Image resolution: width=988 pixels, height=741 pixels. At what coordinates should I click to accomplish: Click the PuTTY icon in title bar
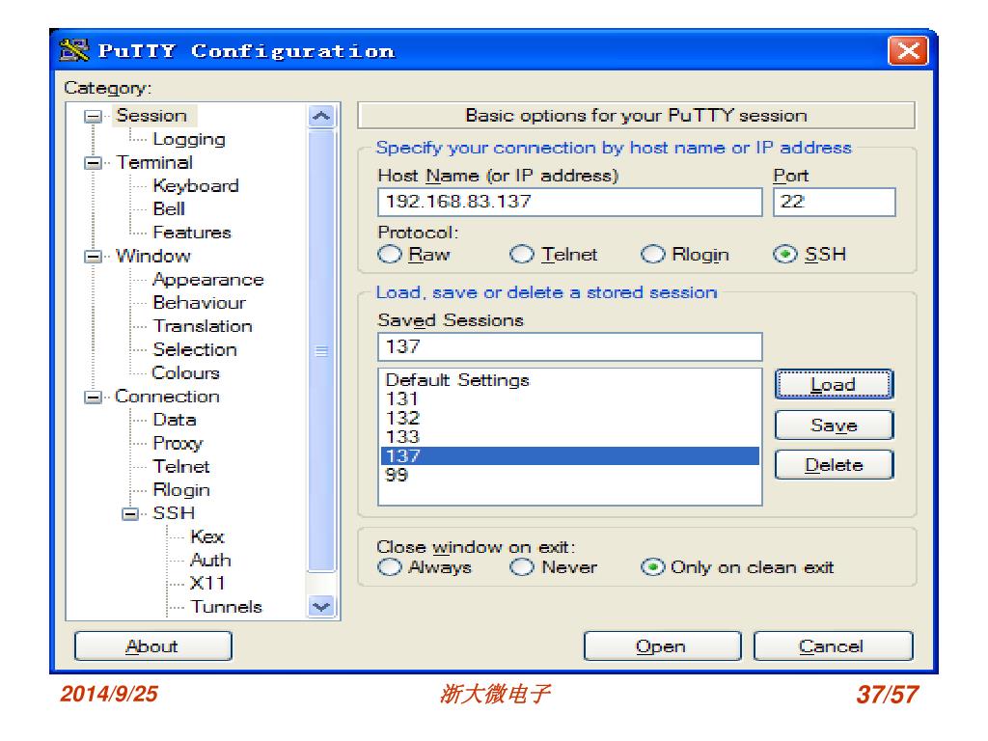pos(73,50)
